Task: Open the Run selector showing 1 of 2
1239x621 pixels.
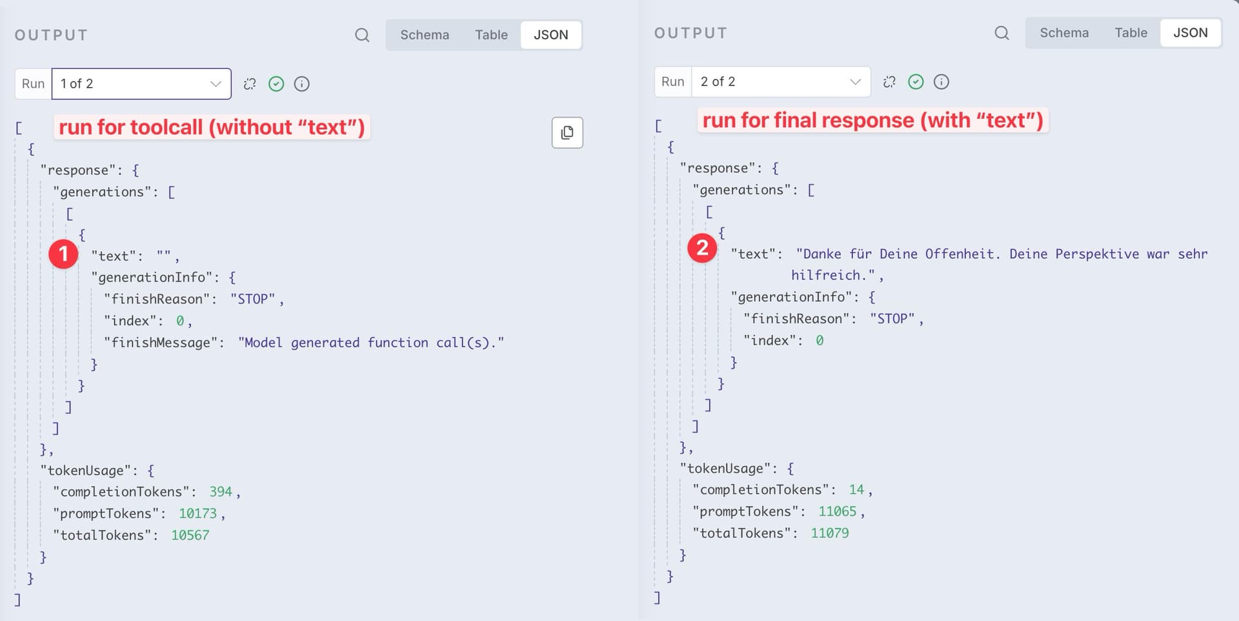Action: [141, 83]
